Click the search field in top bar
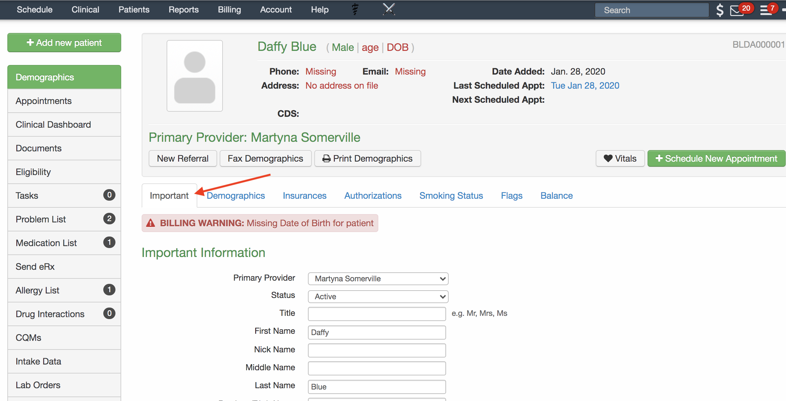The width and height of the screenshot is (786, 401). coord(652,10)
